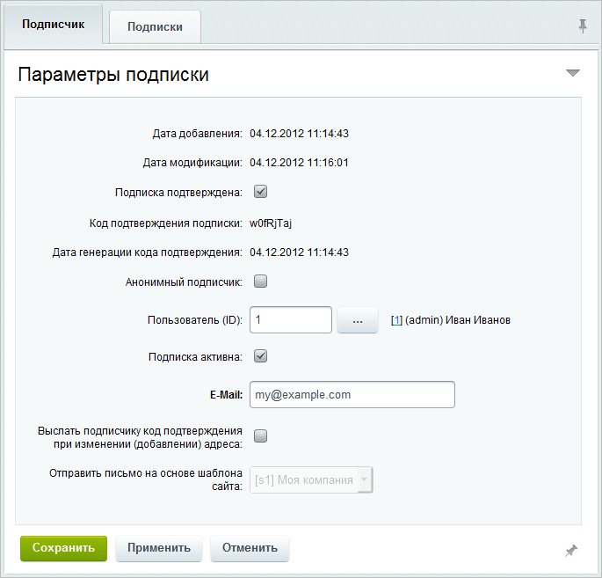Open user picker with the ellipsis button

tap(358, 320)
